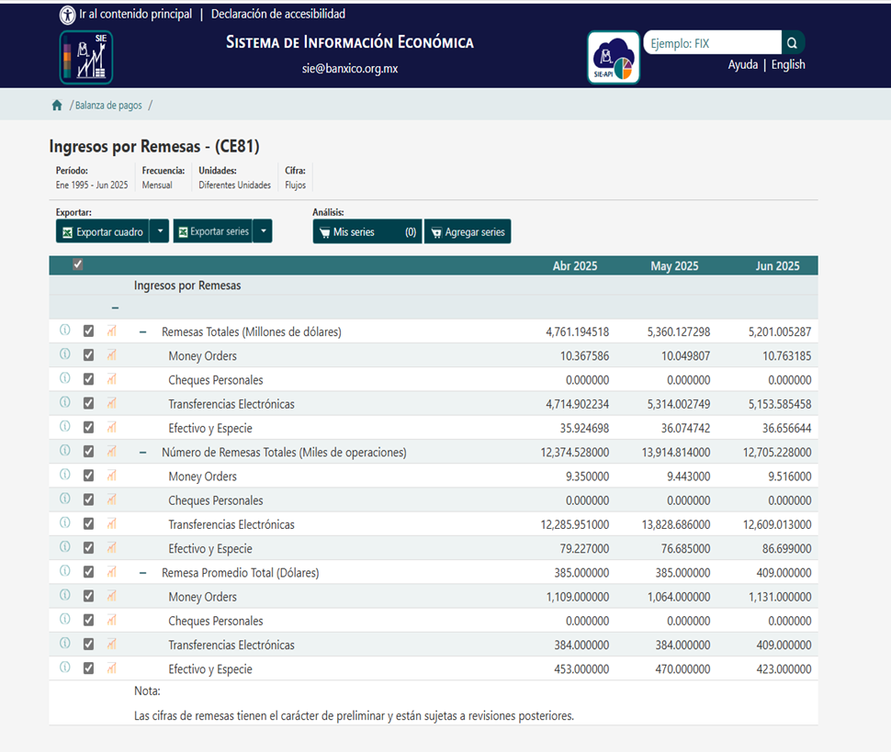Open dropdown arrow next to Exportar cuadro
The image size is (891, 752).
point(160,231)
